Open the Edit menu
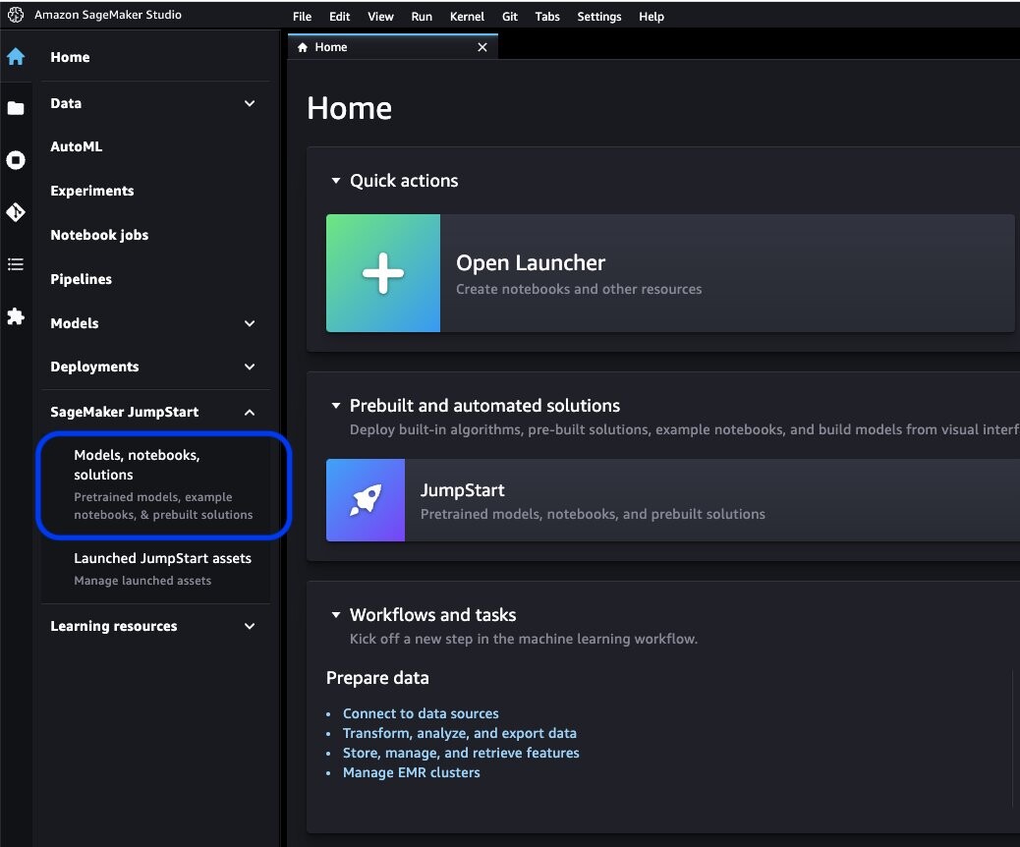Screen dimensions: 1020x847 point(340,17)
